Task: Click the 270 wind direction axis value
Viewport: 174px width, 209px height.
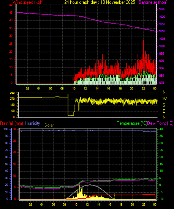Action: pyautogui.click(x=13, y=99)
